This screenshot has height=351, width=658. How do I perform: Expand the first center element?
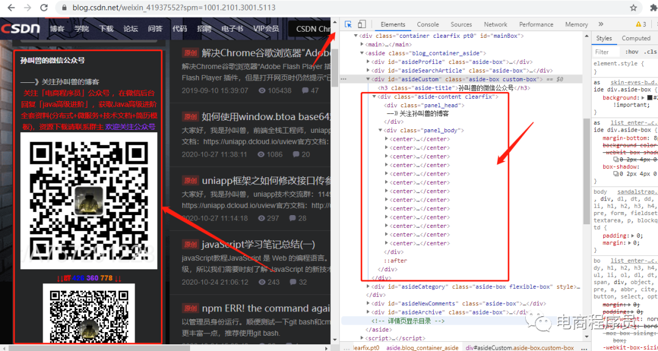[386, 139]
